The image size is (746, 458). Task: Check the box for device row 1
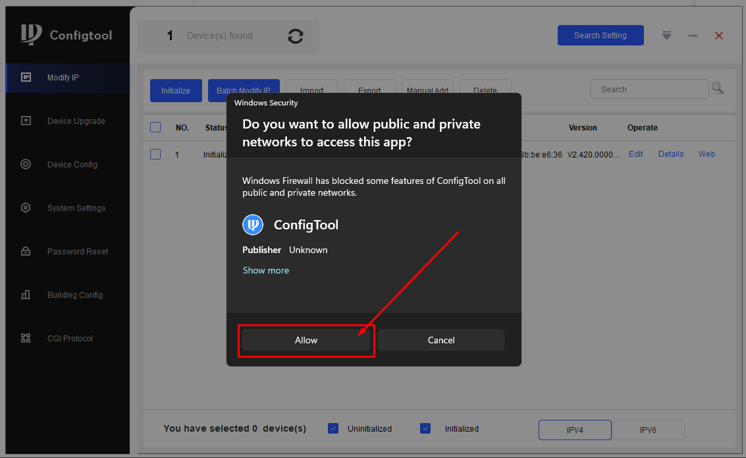[155, 154]
